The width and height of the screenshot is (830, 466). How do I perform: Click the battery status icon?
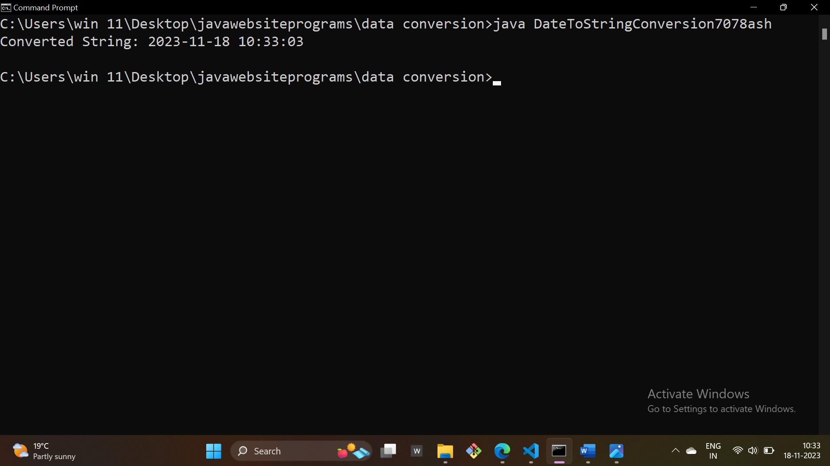[x=769, y=450]
